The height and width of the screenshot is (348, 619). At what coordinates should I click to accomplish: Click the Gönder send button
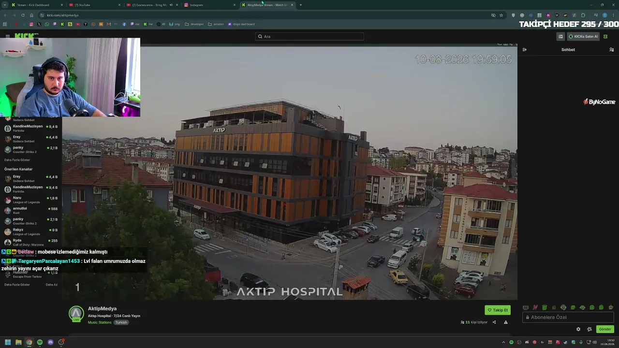coord(605,329)
